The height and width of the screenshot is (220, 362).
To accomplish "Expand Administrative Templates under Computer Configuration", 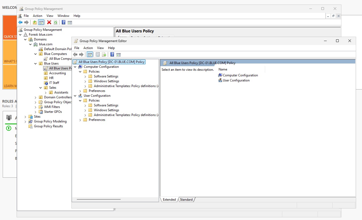I will [85, 86].
